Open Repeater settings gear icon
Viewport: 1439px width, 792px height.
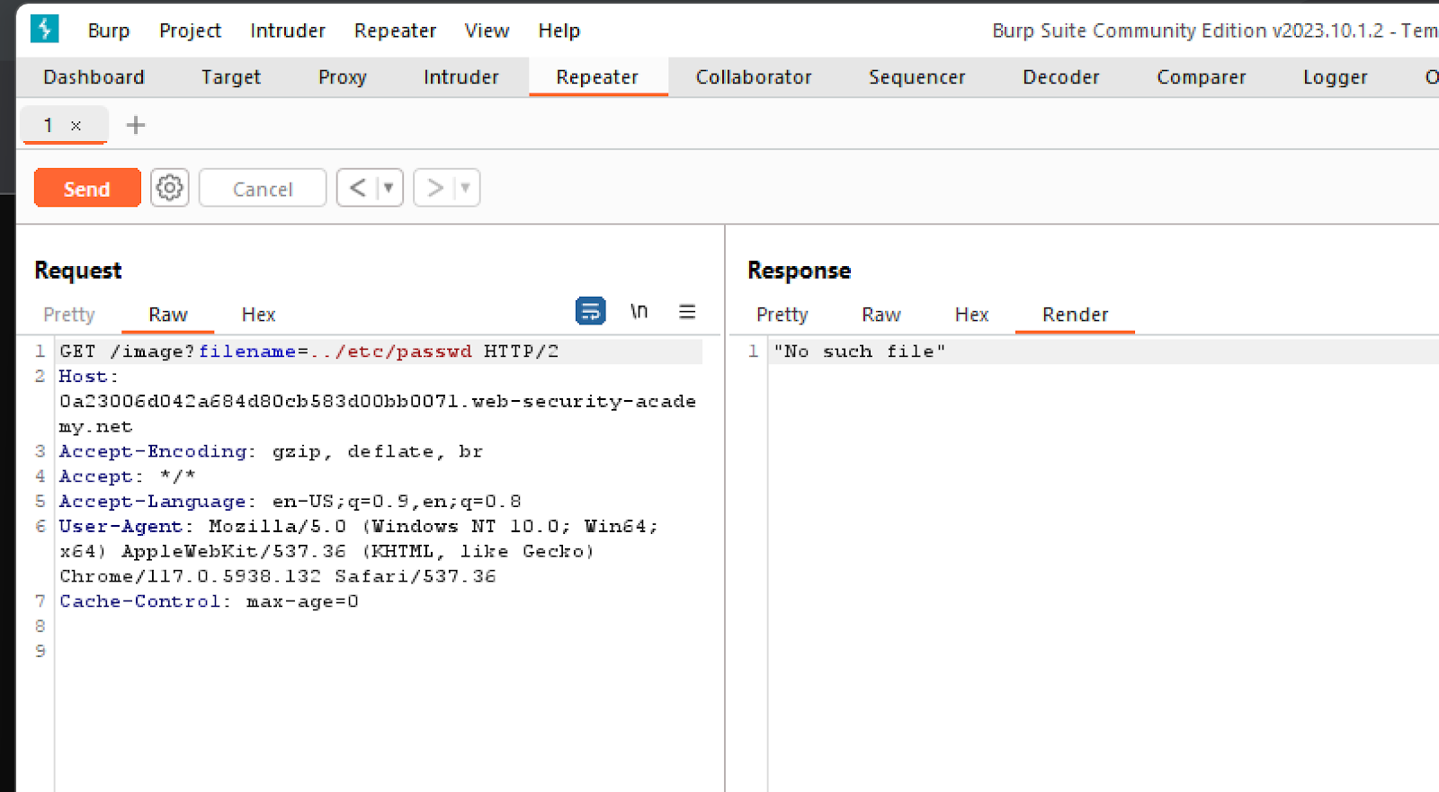pos(169,188)
